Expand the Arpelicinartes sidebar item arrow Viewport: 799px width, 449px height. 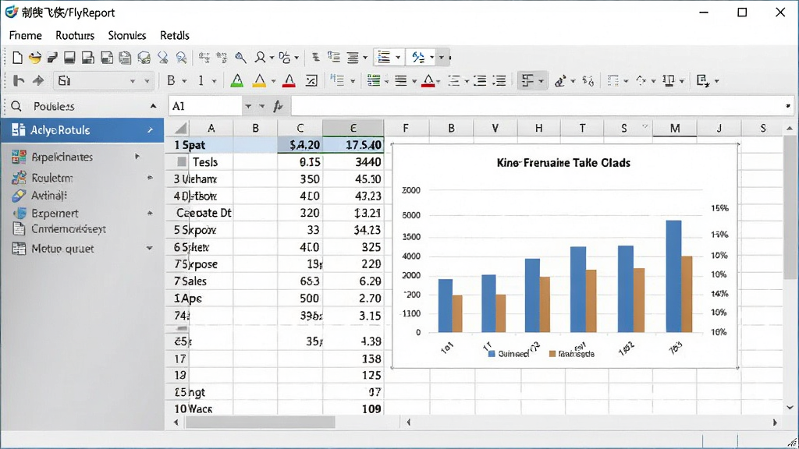137,156
